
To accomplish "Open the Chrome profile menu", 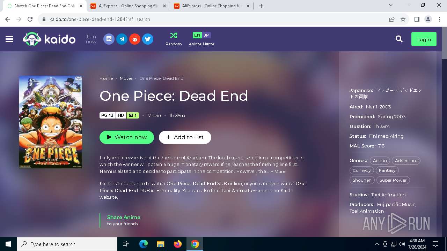I will (x=428, y=19).
